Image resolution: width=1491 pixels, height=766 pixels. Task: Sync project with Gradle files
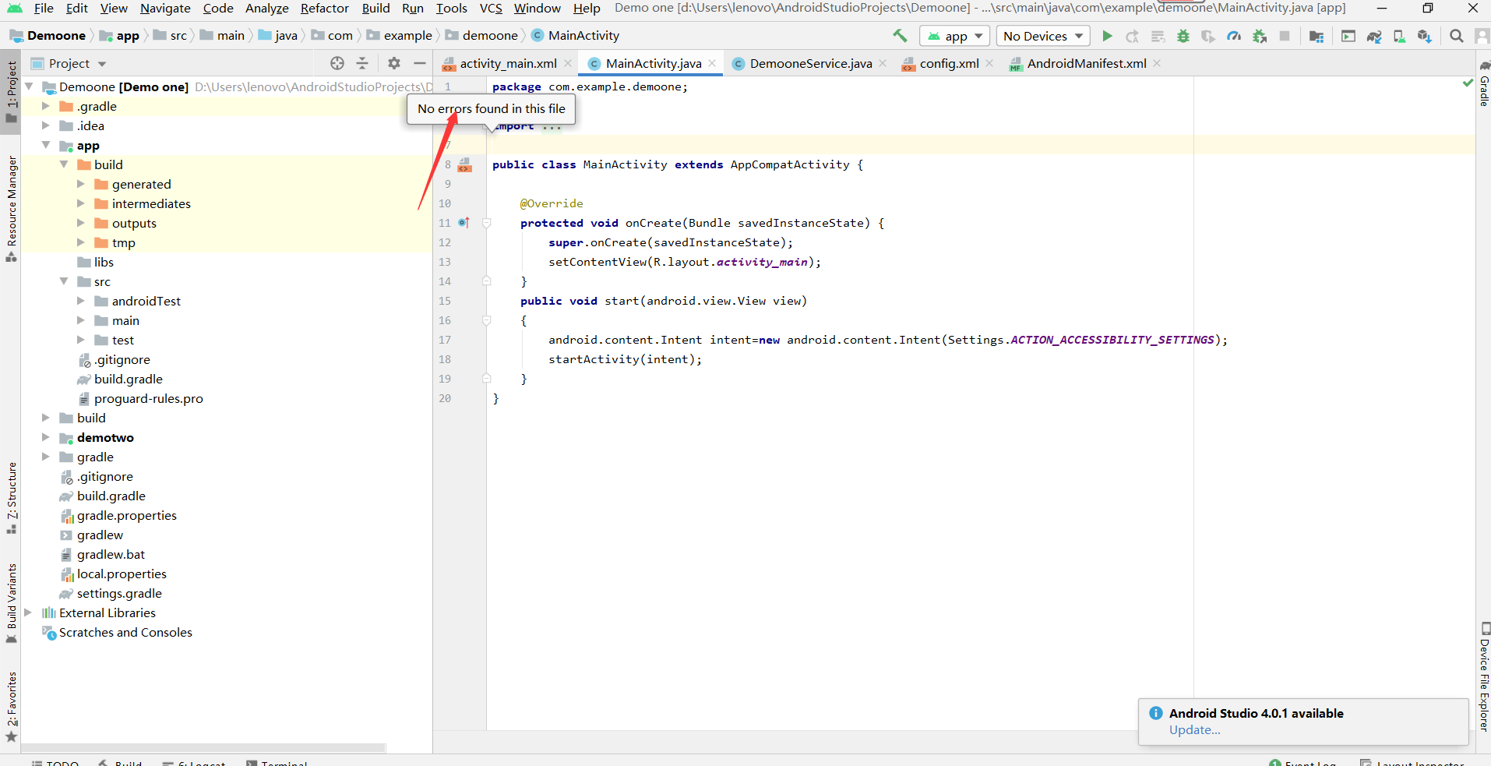click(1373, 36)
